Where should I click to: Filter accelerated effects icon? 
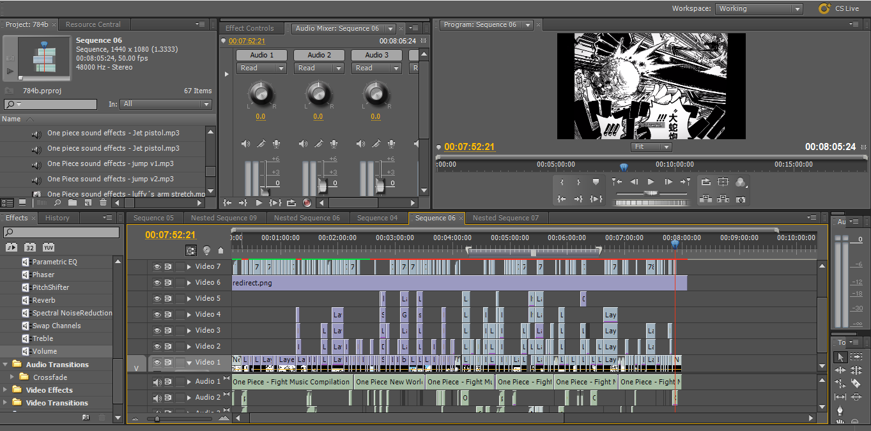click(12, 247)
